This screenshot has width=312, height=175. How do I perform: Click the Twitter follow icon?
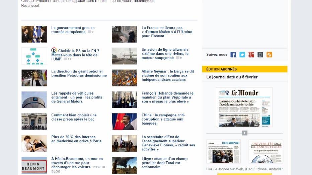coord(242,55)
